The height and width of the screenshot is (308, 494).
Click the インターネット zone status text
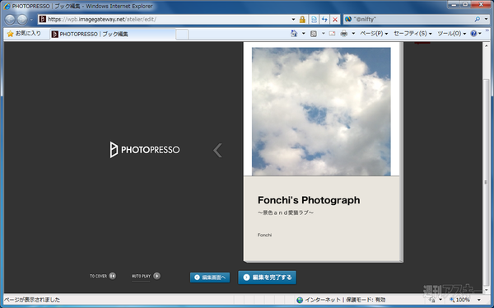[x=323, y=300]
